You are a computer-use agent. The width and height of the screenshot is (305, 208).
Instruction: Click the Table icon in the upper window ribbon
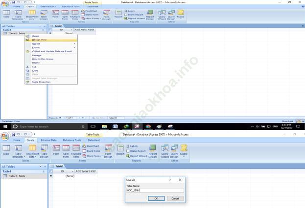[6, 15]
